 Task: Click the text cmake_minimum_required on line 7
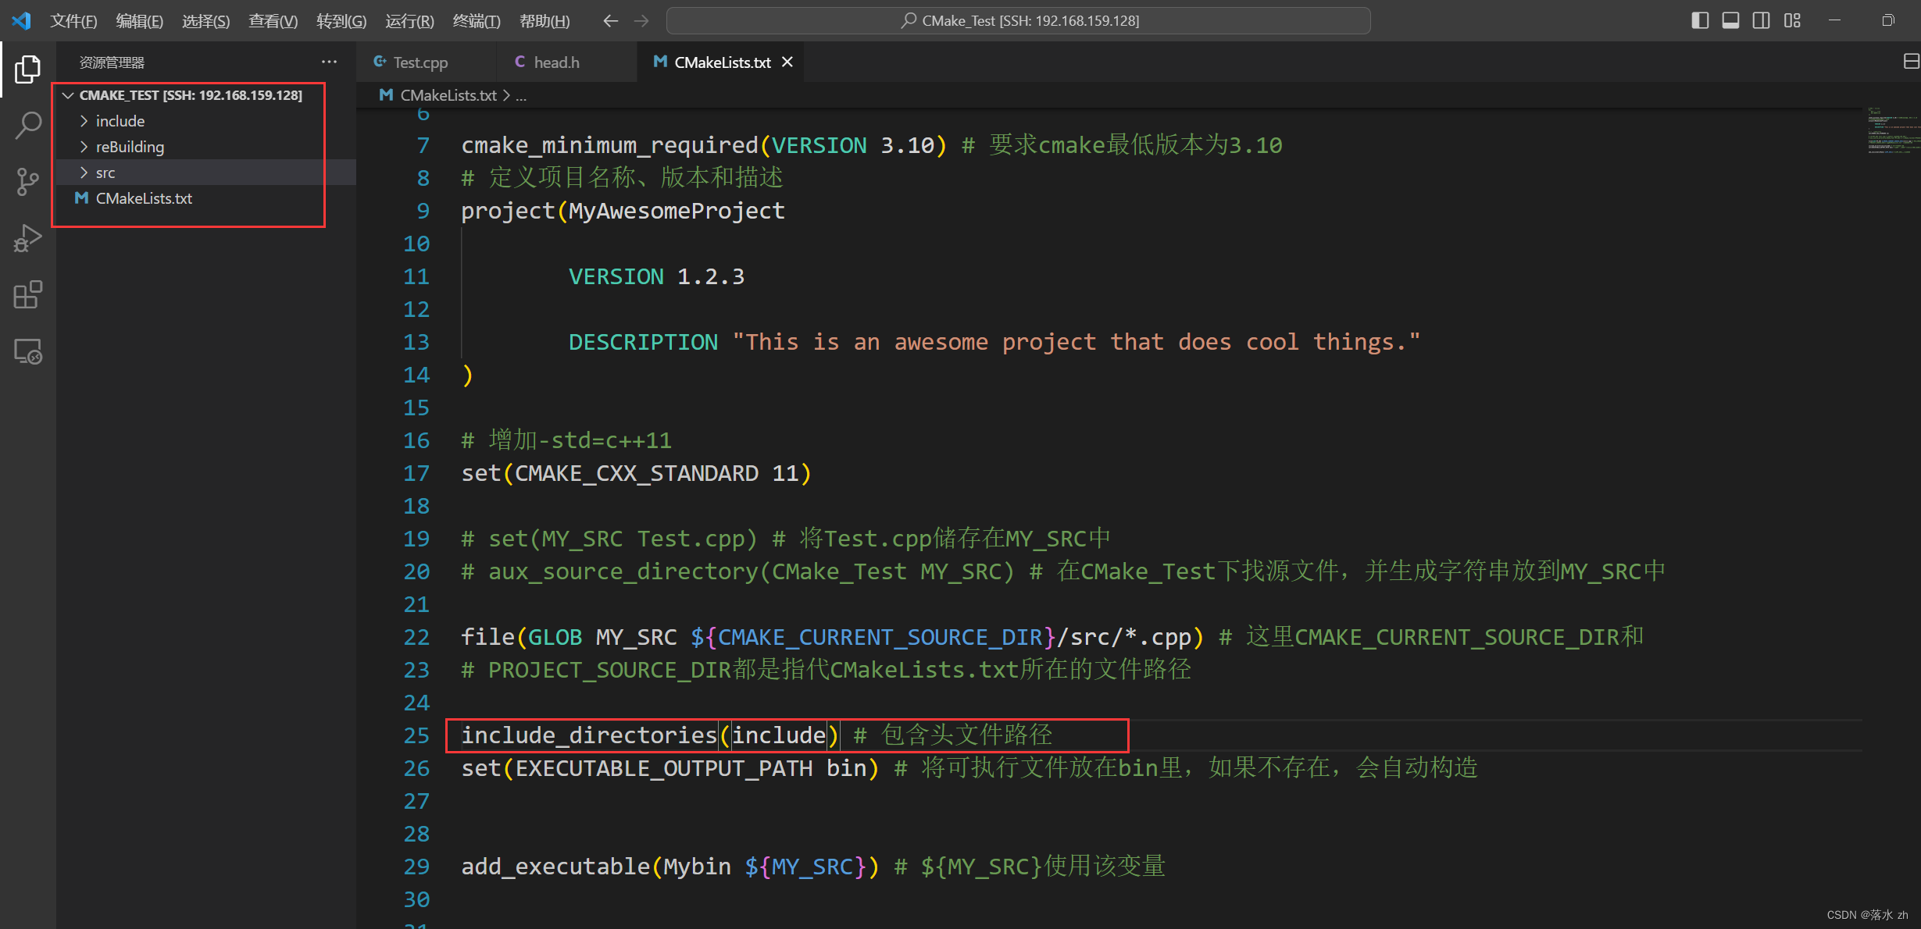tap(609, 145)
